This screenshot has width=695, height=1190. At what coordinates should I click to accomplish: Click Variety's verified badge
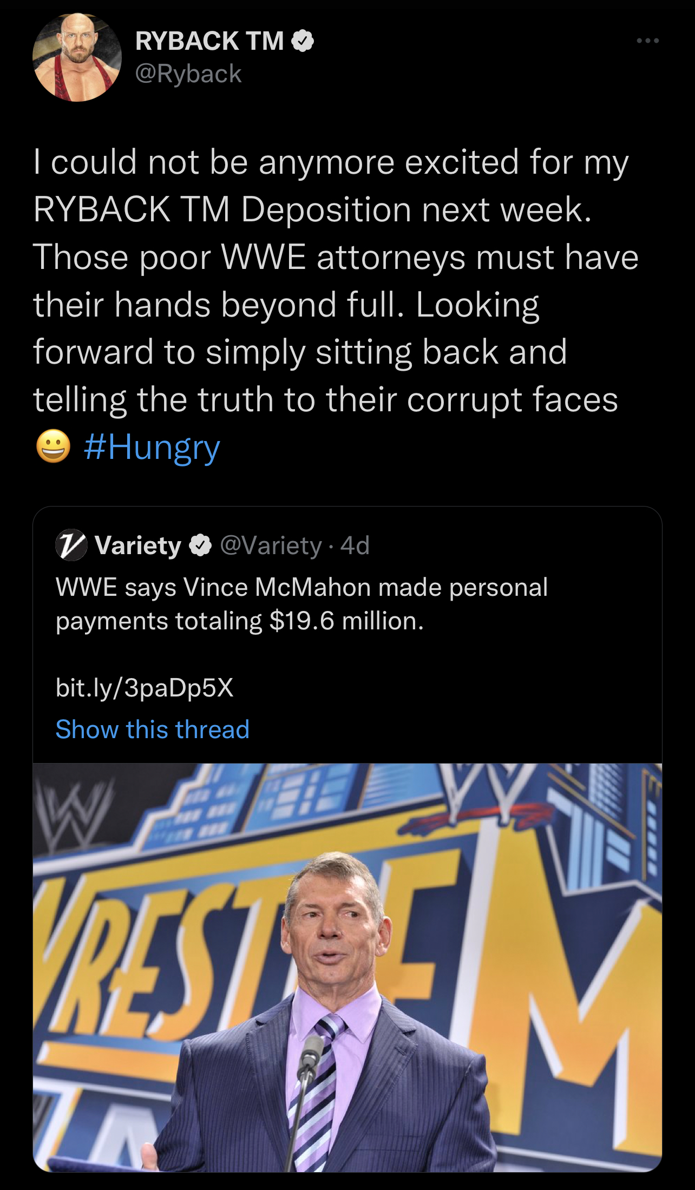200,545
